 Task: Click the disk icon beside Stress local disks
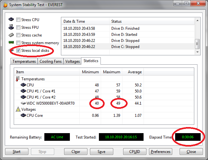pyautogui.click(x=11, y=50)
